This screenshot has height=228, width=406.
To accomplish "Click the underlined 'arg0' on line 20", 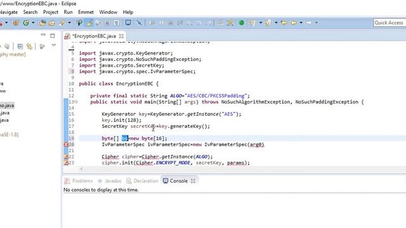I will click(256, 144).
